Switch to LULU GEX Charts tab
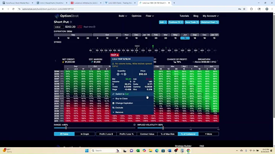This screenshot has height=154, width=275. coord(120,3)
